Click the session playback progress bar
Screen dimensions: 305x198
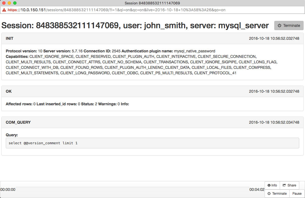(x=132, y=189)
